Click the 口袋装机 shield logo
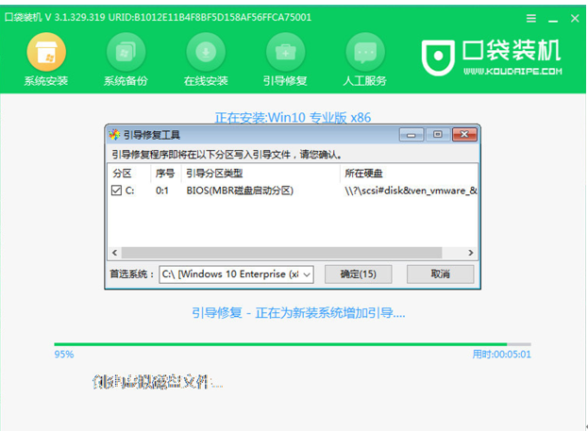588x431 pixels. click(438, 57)
